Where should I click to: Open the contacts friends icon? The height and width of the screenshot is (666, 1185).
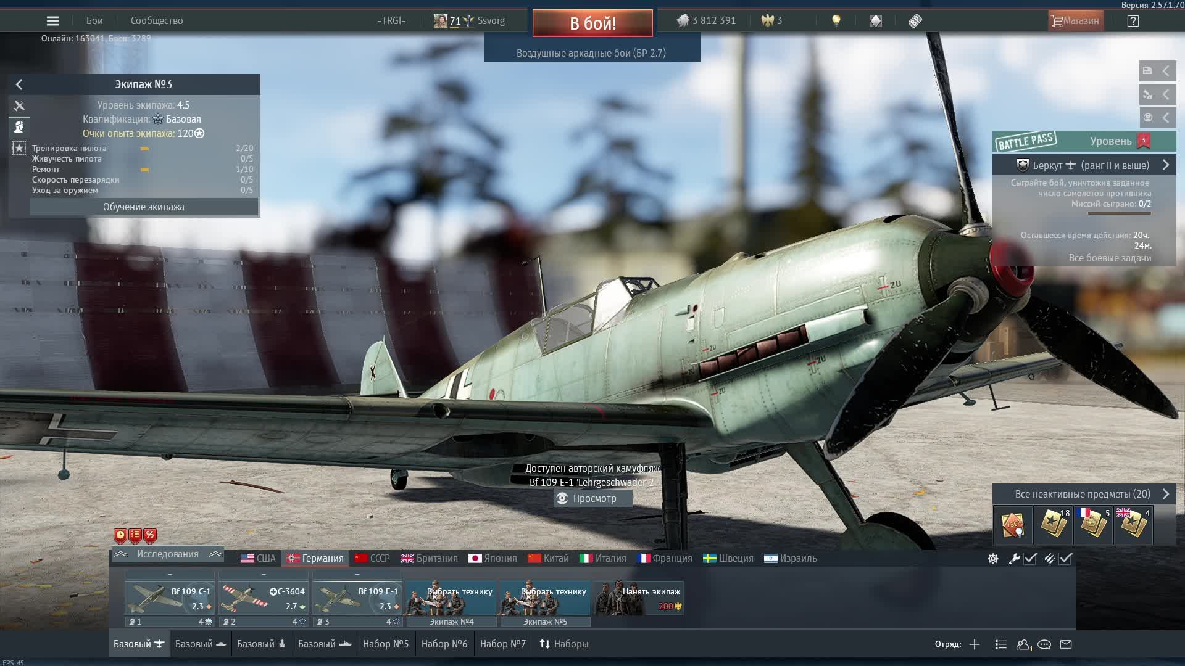coord(1023,645)
